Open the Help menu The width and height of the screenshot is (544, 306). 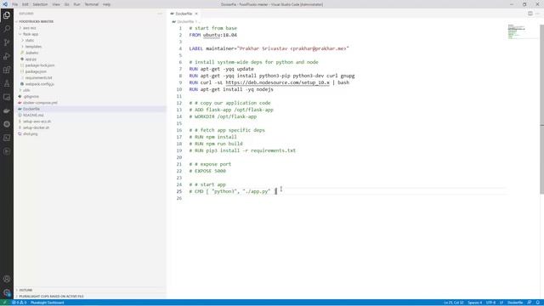(106, 4)
